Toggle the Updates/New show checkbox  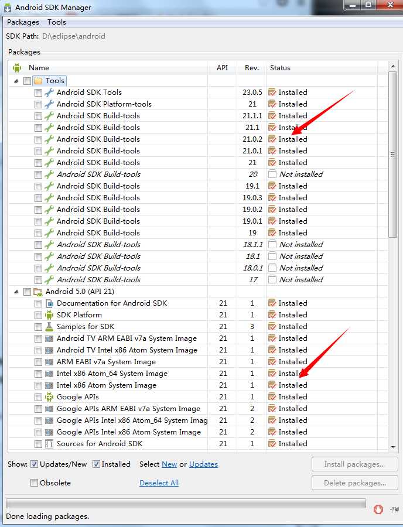point(34,464)
